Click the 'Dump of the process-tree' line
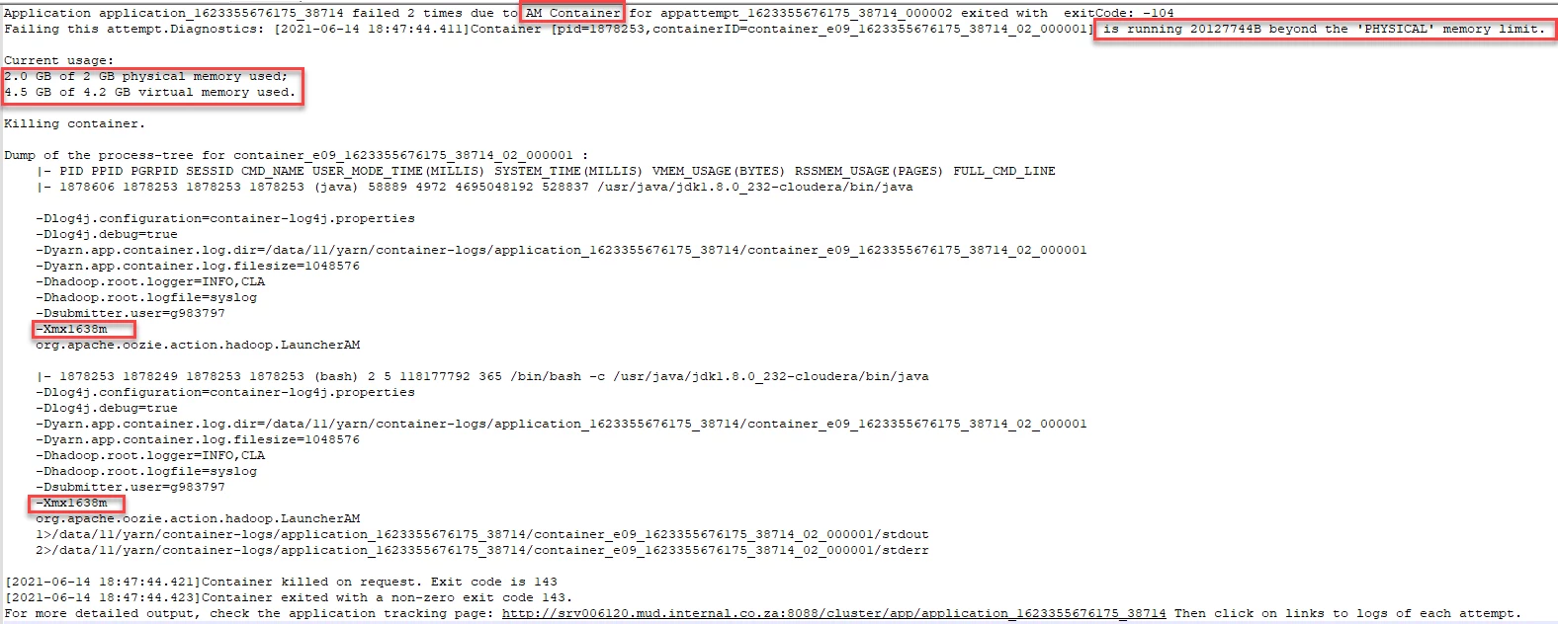This screenshot has width=1558, height=624. click(x=297, y=155)
